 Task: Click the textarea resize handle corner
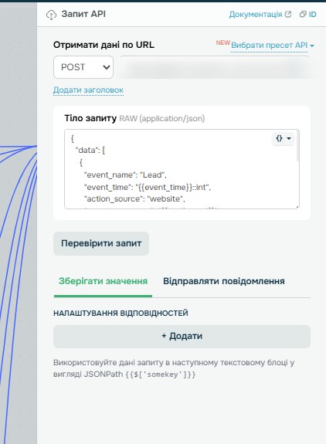297,207
